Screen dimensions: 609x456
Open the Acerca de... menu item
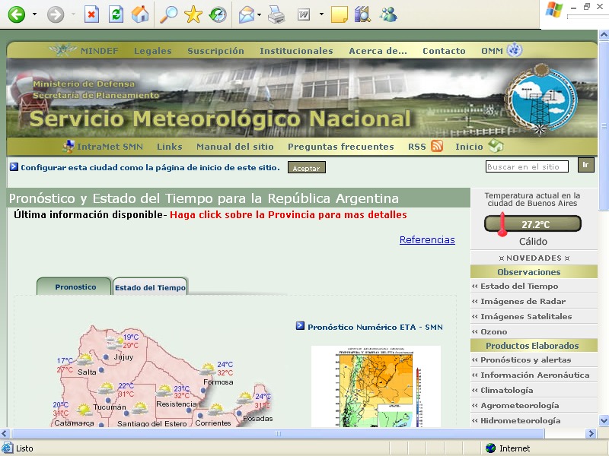point(378,51)
